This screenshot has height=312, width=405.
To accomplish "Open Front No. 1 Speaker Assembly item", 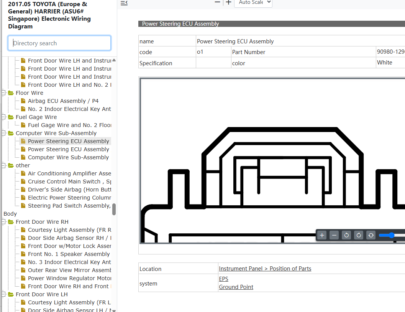I will click(69, 254).
